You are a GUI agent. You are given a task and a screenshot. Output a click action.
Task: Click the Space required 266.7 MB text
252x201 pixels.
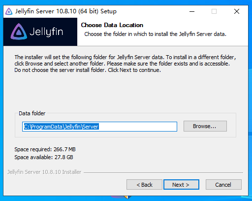[x=45, y=149]
